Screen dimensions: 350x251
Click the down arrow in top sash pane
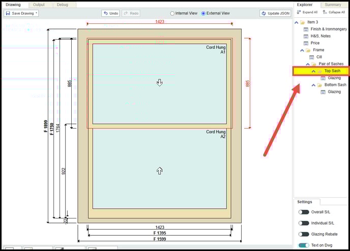(x=159, y=82)
